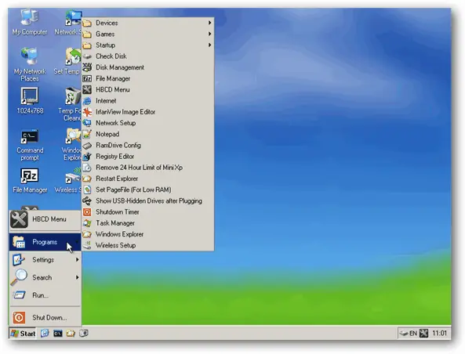This screenshot has width=465, height=354.
Task: Open the Games folder entry
Action: coord(147,34)
